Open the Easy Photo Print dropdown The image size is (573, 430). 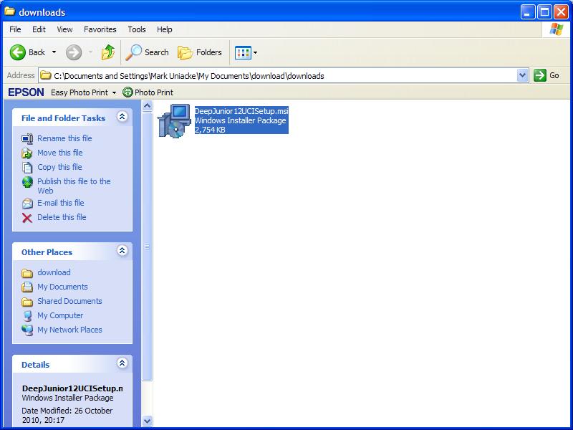[x=114, y=92]
